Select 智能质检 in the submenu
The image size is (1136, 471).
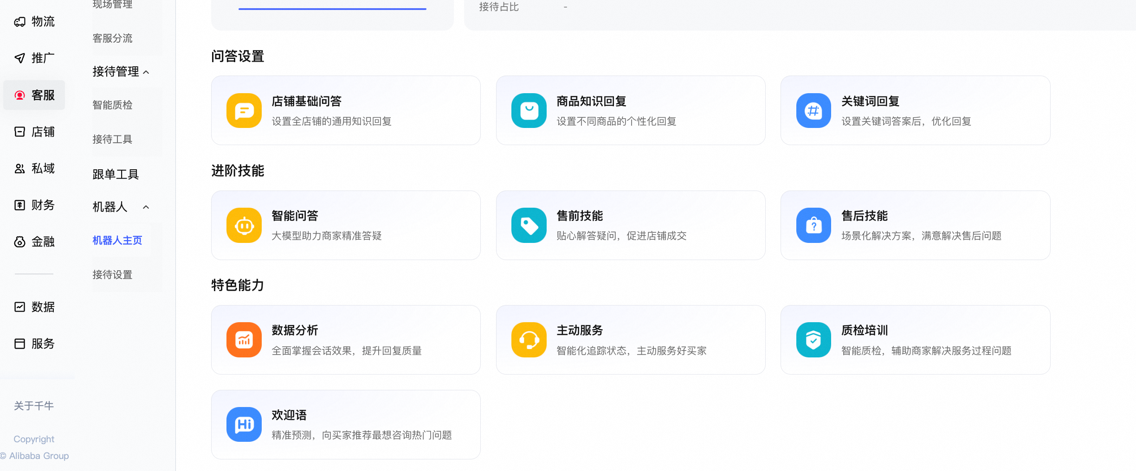pyautogui.click(x=112, y=105)
